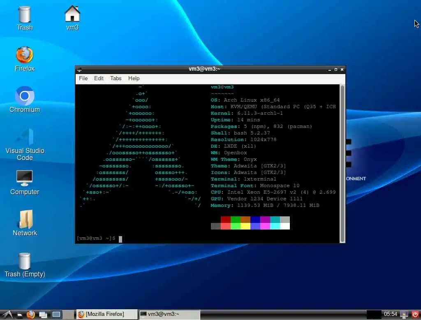Open the vm3 home folder icon

coord(72,18)
